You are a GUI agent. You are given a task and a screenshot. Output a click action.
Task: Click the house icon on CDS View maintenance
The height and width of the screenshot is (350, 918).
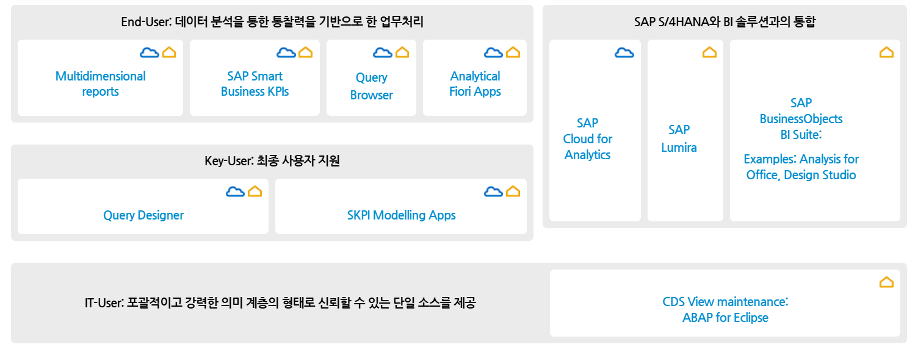coord(886,282)
